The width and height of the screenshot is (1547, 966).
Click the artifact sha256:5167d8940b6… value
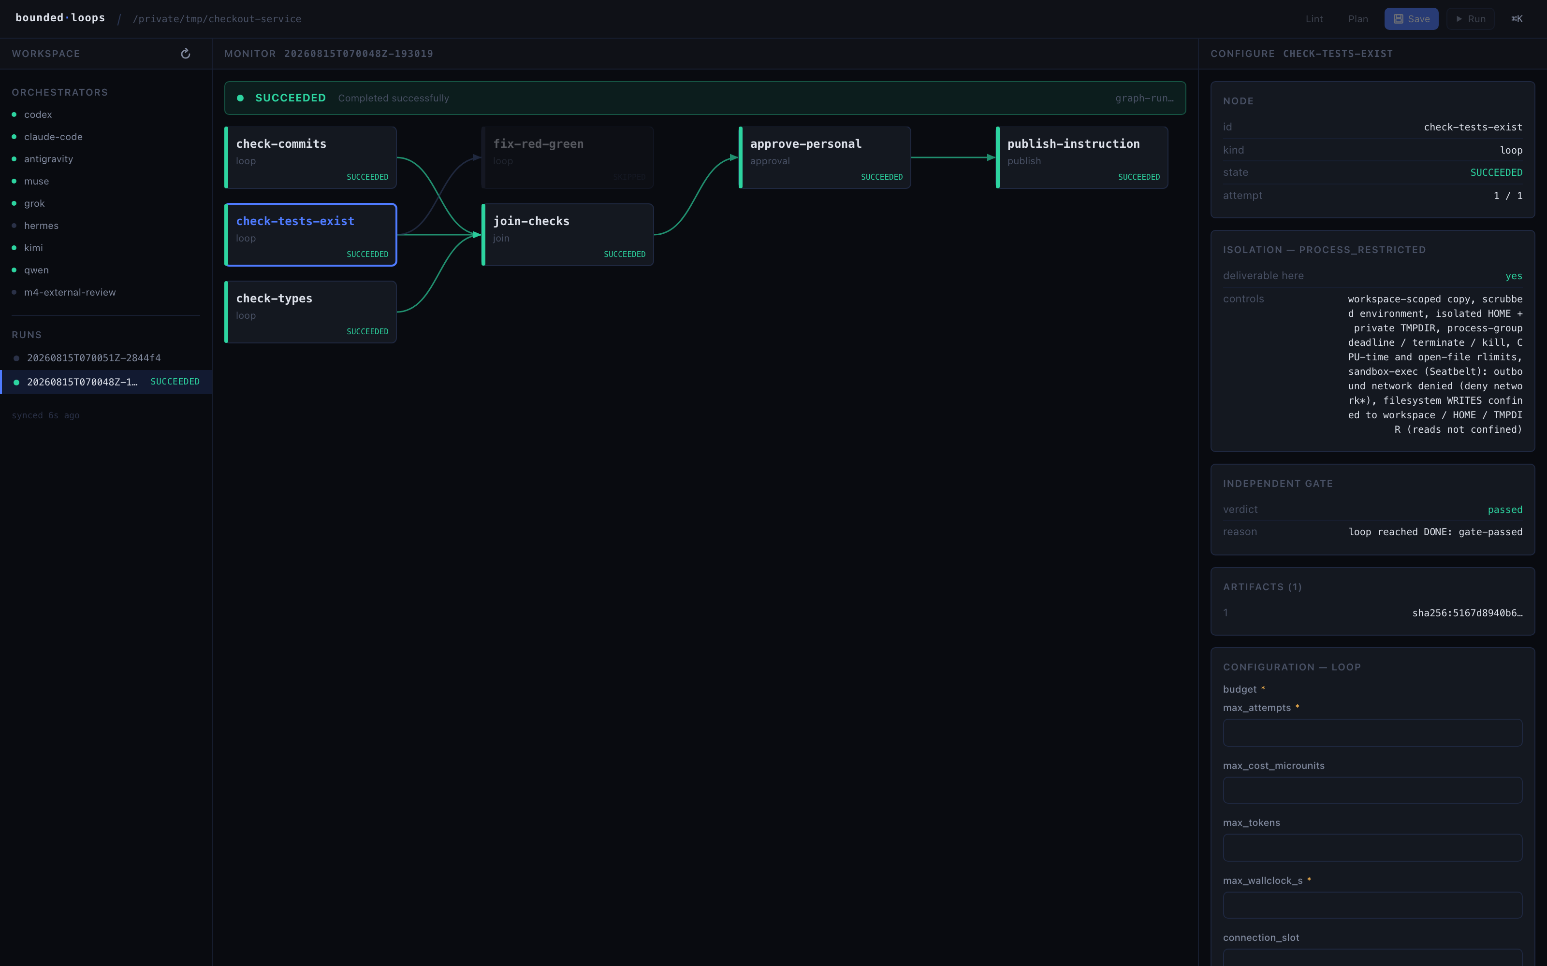pyautogui.click(x=1467, y=613)
